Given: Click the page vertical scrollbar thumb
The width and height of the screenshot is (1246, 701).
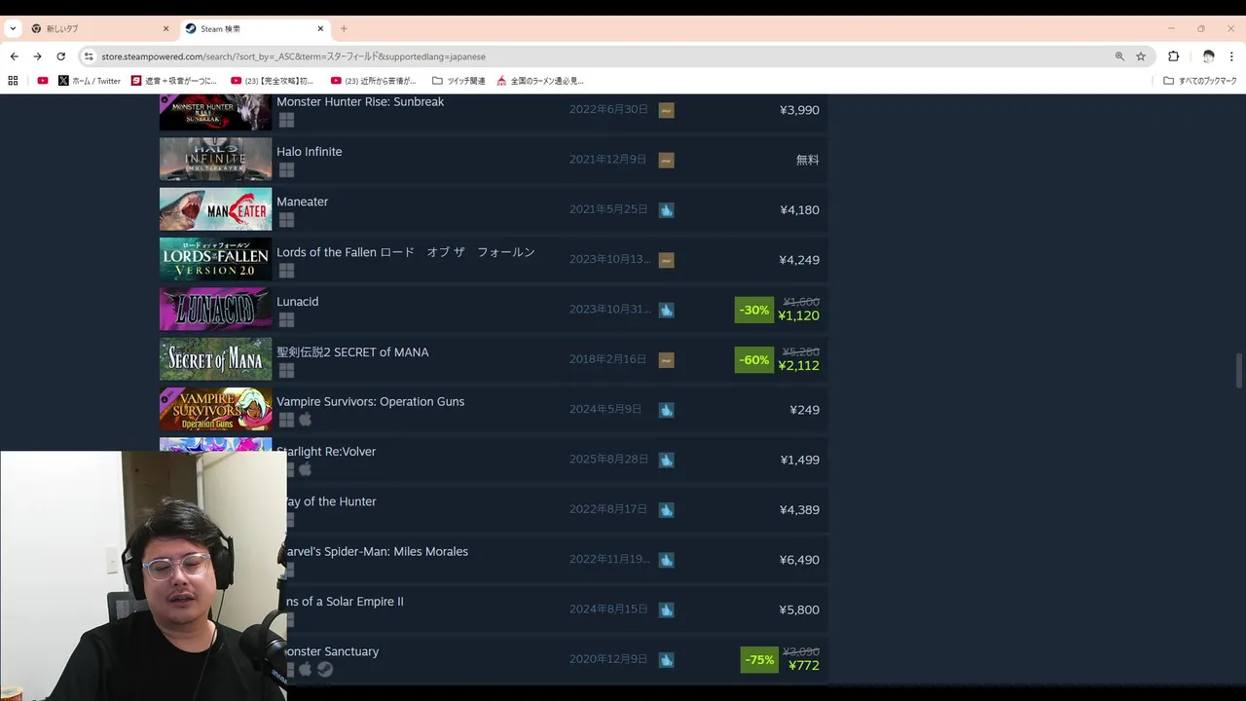Looking at the screenshot, I should 1239,370.
